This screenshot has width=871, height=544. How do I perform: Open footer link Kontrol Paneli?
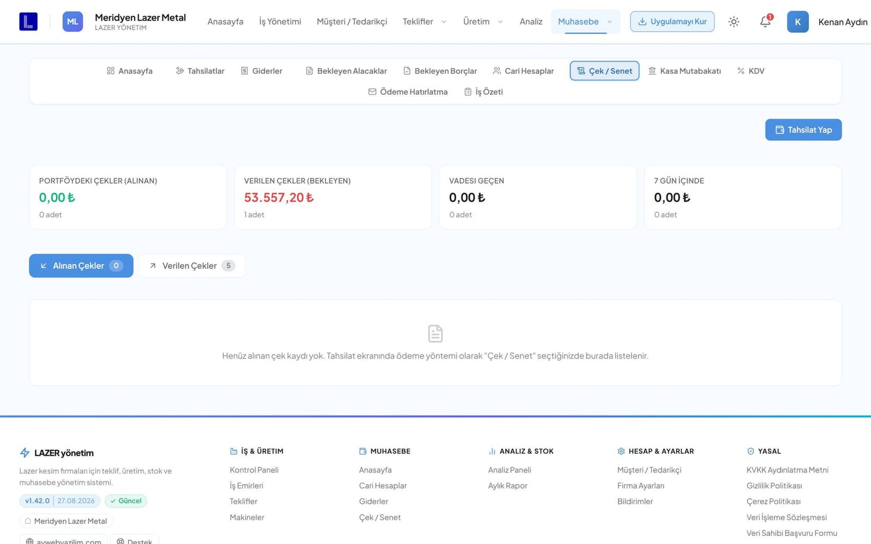pyautogui.click(x=254, y=470)
